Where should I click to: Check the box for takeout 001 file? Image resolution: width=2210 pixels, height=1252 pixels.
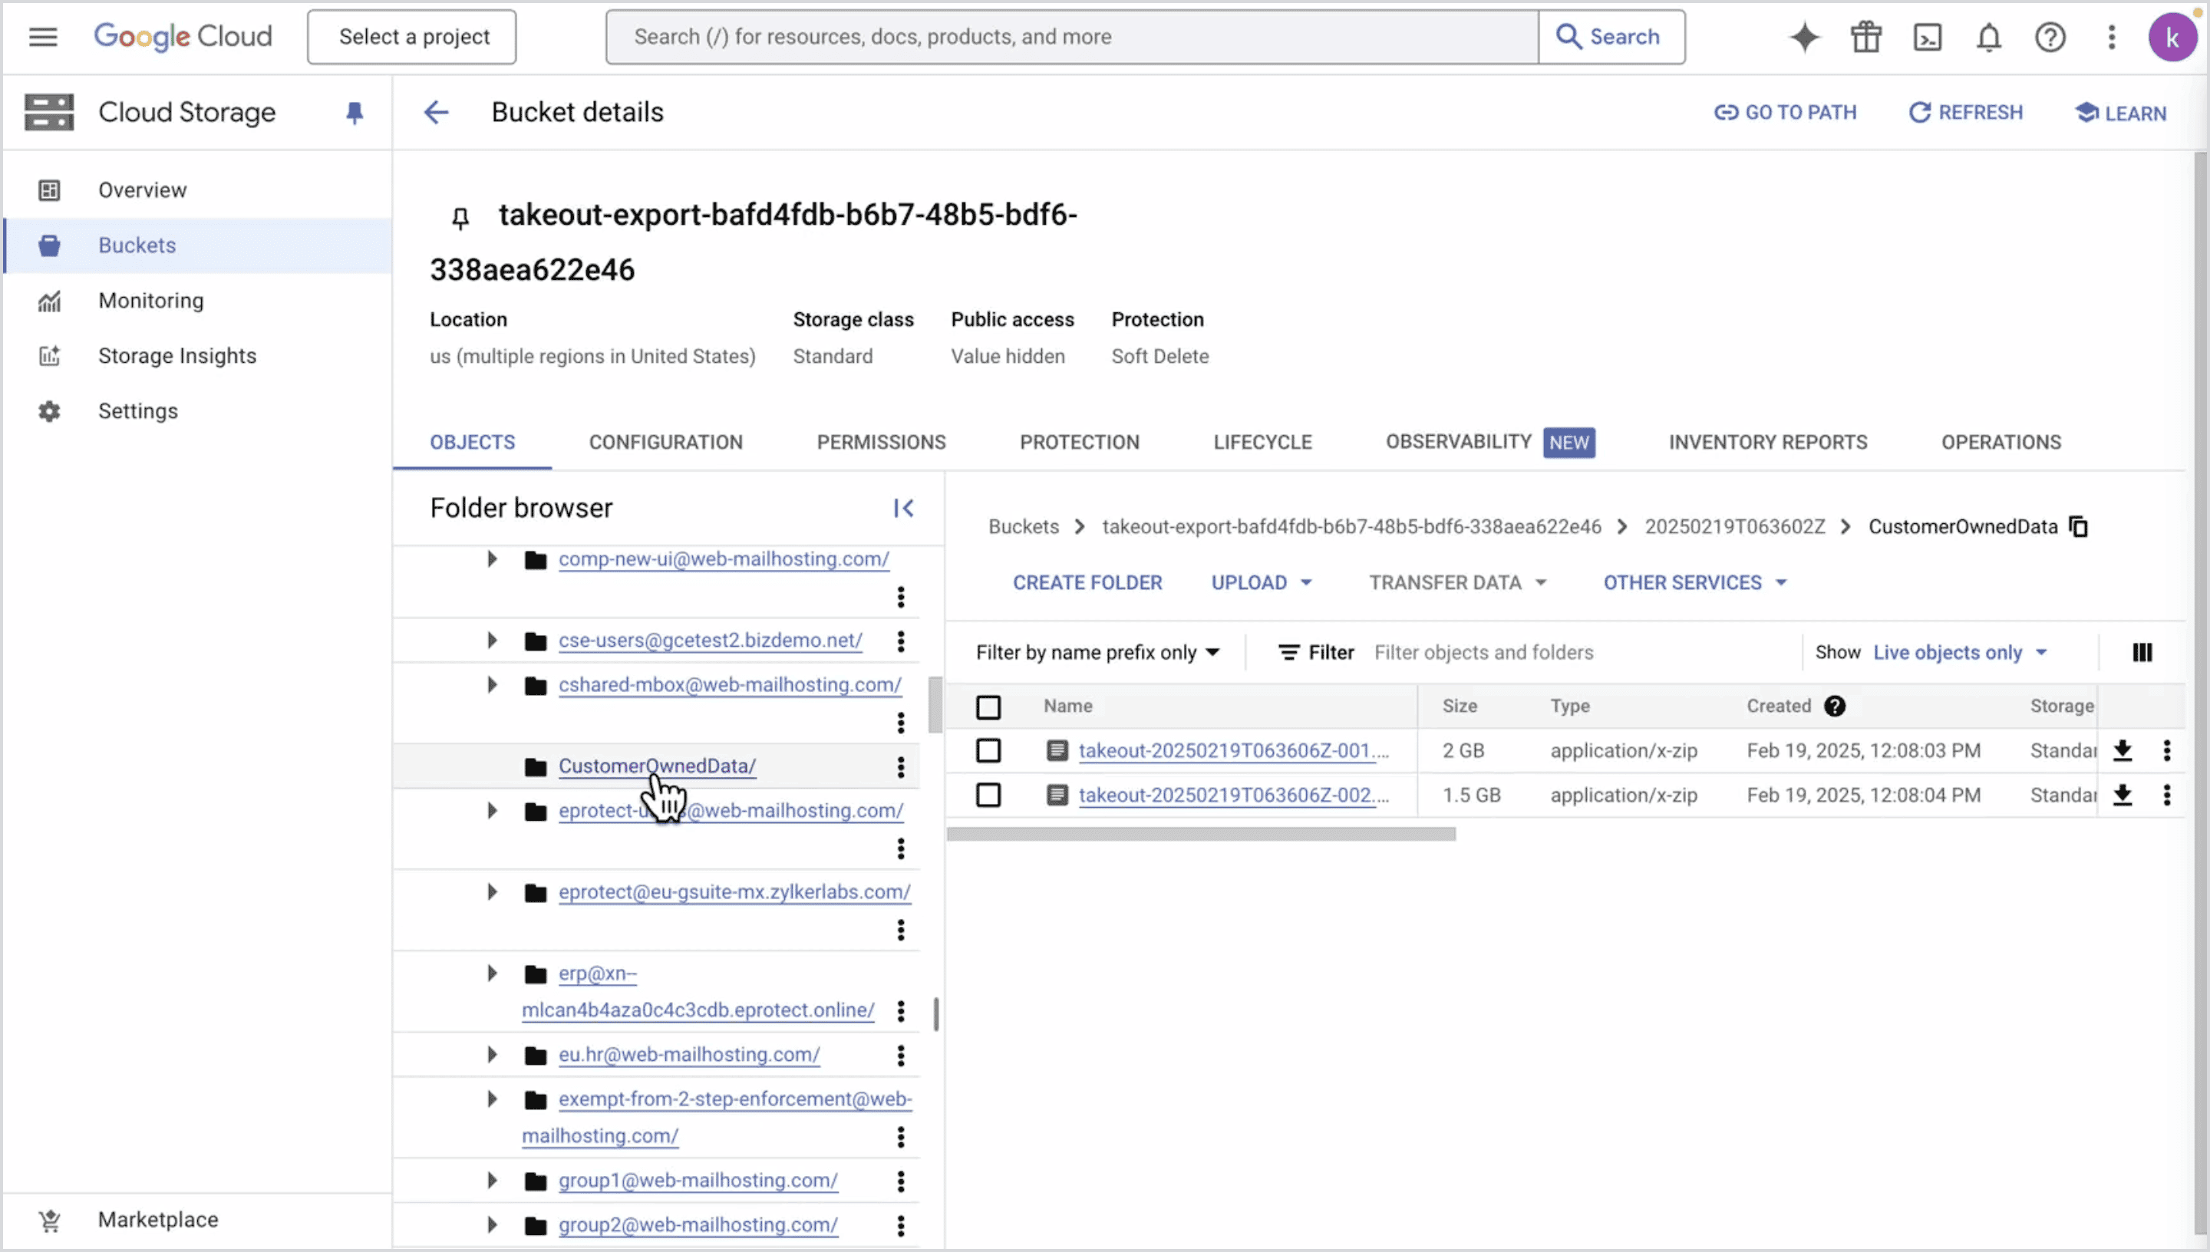(988, 751)
